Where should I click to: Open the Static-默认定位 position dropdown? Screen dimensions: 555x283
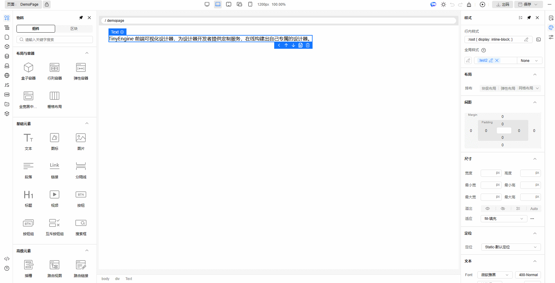511,247
